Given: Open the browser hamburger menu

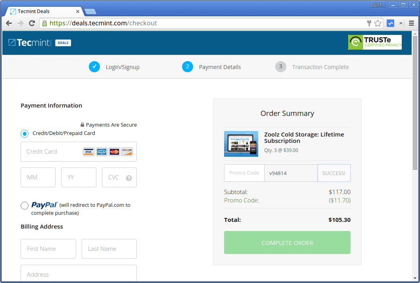Looking at the screenshot, I should coord(411,23).
